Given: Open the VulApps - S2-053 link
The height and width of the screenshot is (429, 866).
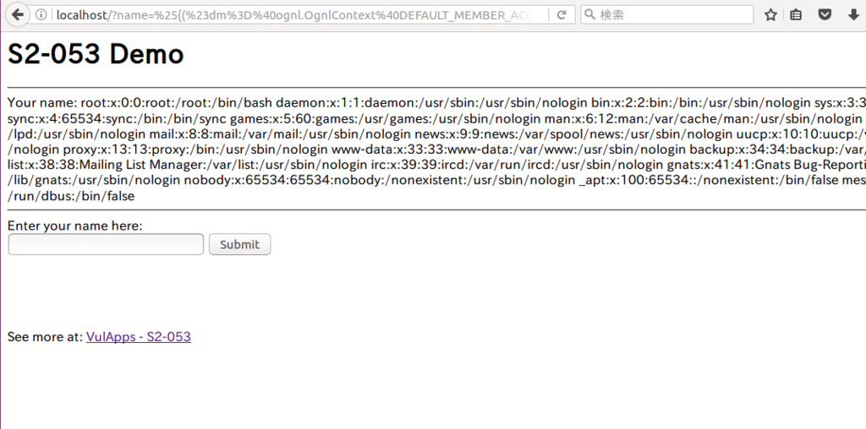Looking at the screenshot, I should (x=139, y=336).
